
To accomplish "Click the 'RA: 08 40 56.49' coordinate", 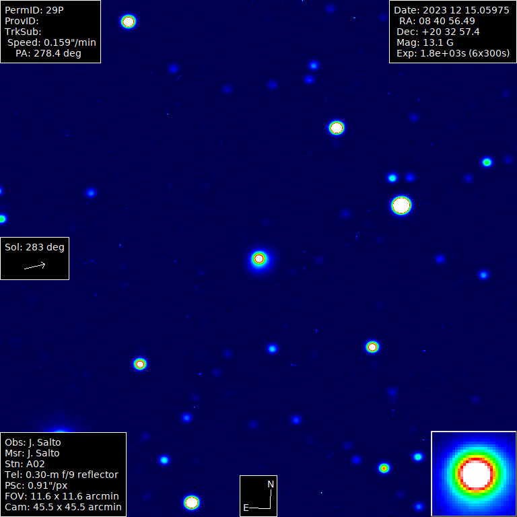I will [x=437, y=21].
